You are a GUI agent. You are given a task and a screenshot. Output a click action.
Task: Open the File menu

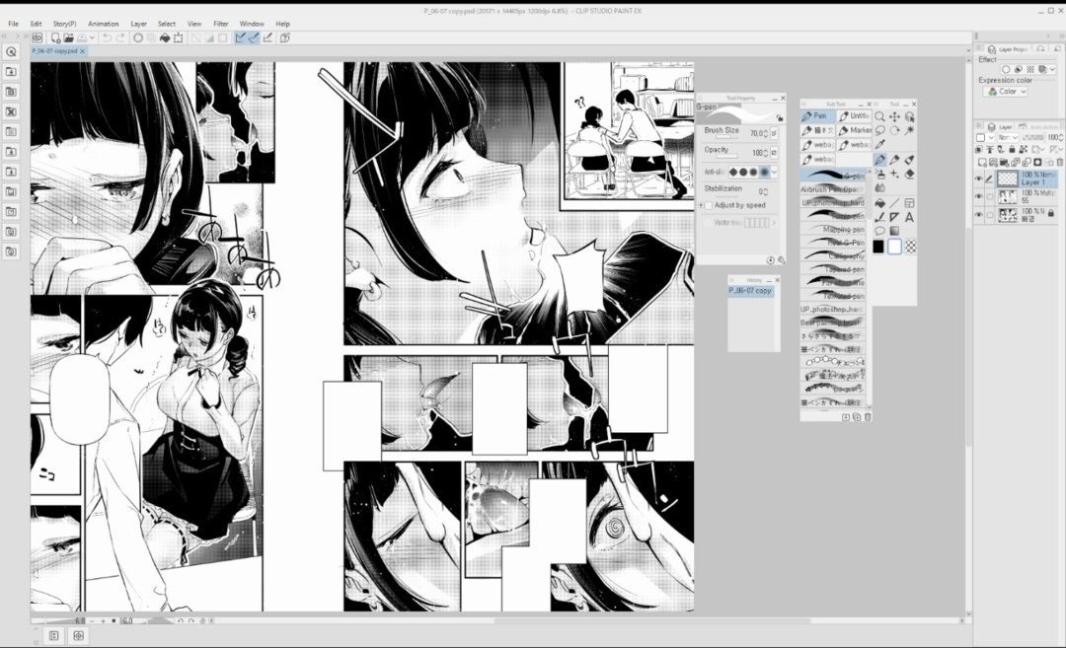click(x=13, y=24)
